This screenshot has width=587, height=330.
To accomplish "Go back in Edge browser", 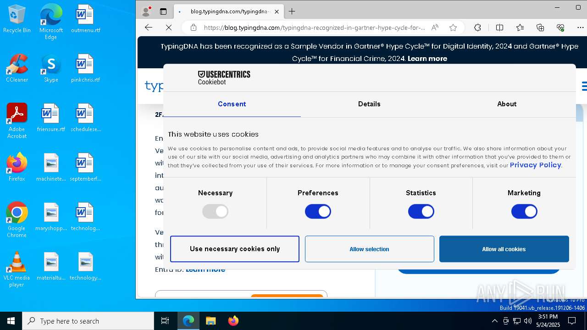I will click(x=149, y=27).
